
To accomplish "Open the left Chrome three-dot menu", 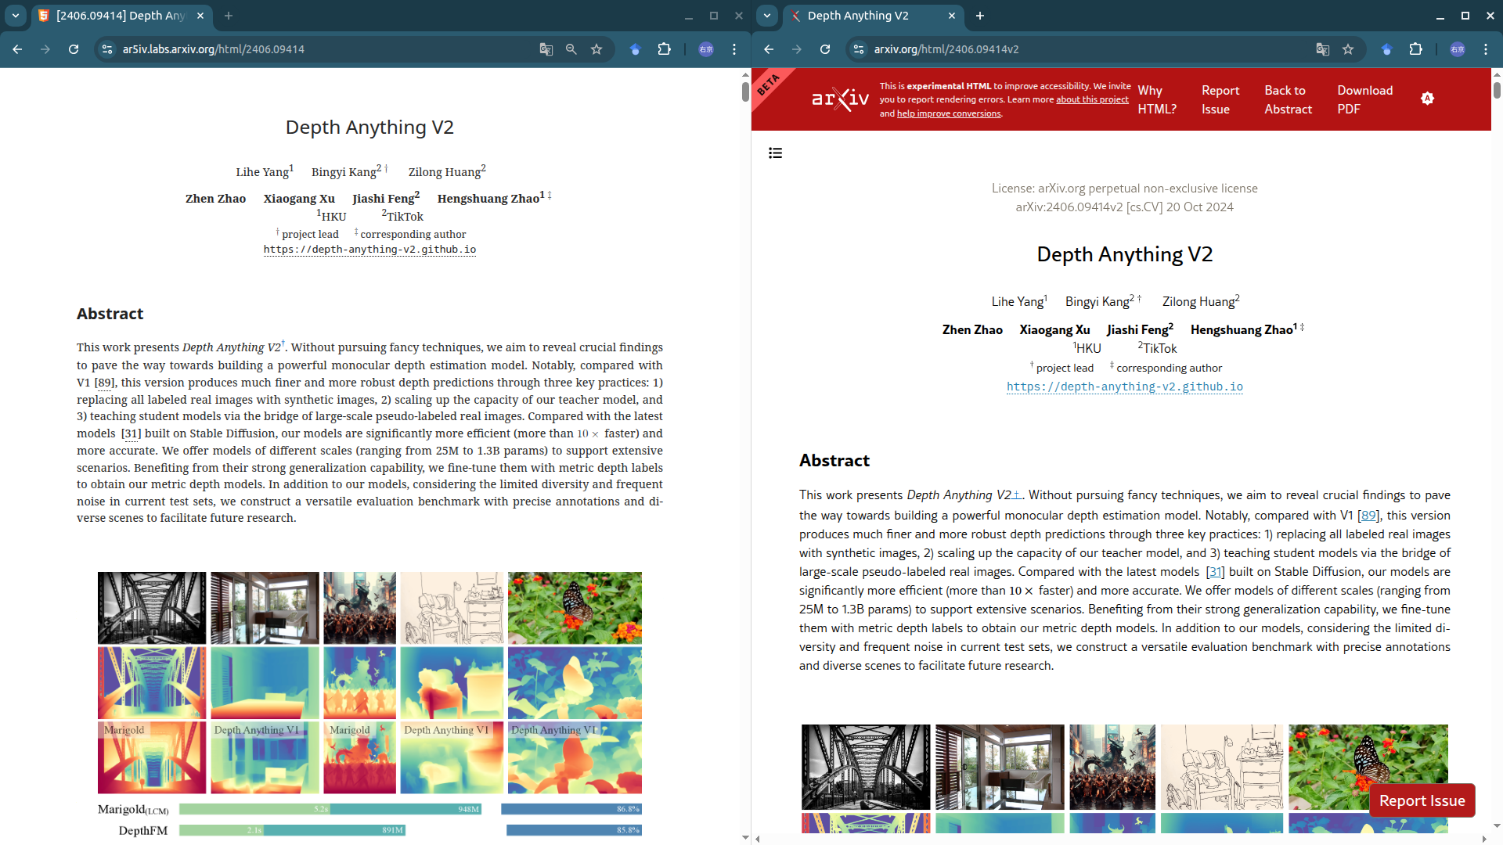I will point(733,49).
